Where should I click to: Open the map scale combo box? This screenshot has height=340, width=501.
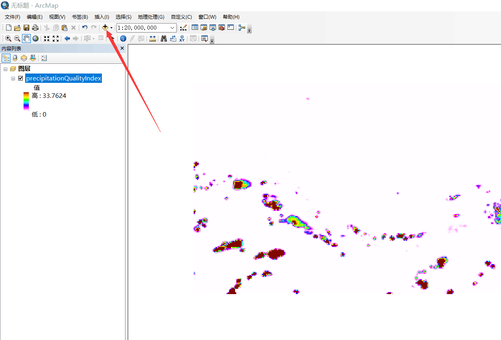coord(146,28)
